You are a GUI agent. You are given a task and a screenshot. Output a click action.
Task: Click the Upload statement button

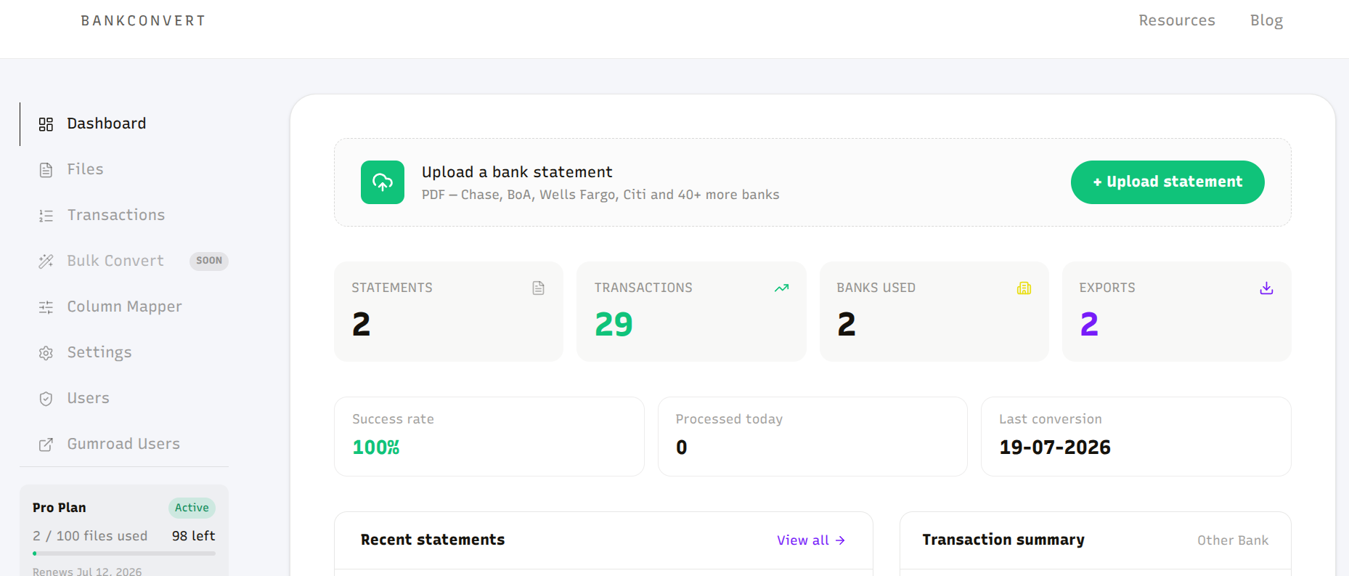[x=1167, y=182]
